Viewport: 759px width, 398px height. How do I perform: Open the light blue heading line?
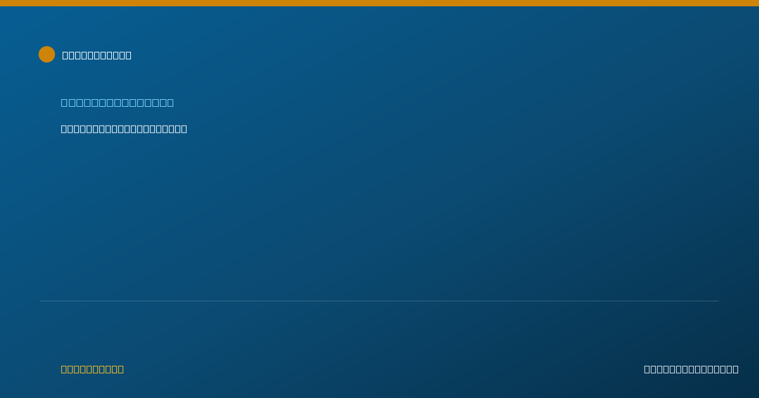coord(117,102)
